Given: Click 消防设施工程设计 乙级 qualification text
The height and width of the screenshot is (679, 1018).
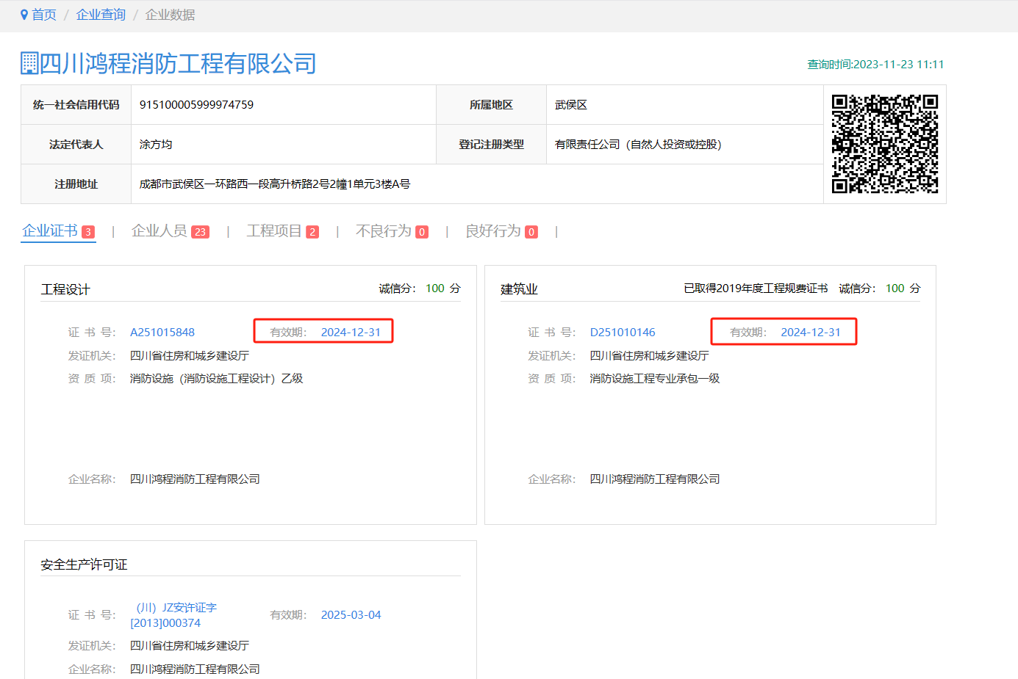Looking at the screenshot, I should 217,379.
